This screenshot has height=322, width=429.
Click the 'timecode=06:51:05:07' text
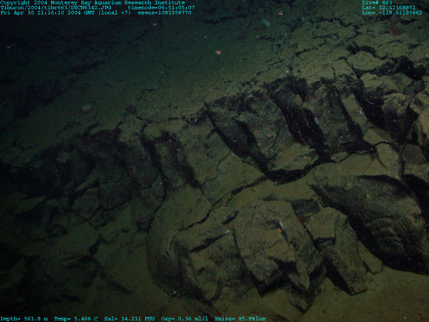click(161, 8)
